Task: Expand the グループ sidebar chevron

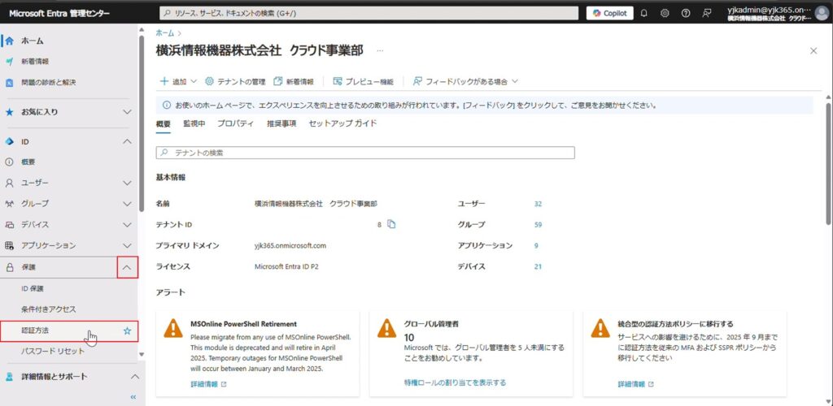Action: 127,204
